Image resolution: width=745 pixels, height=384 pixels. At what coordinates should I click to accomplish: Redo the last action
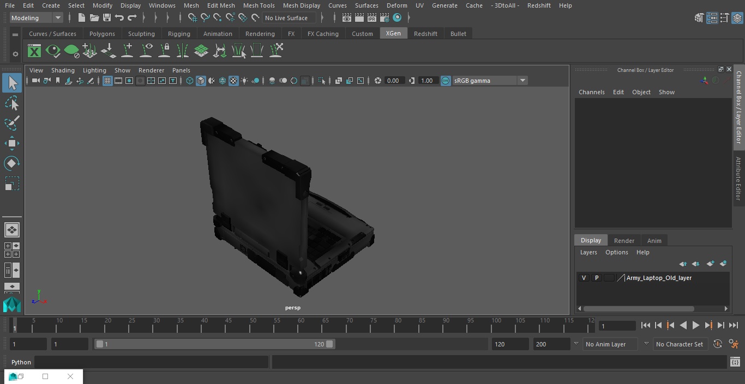click(132, 18)
